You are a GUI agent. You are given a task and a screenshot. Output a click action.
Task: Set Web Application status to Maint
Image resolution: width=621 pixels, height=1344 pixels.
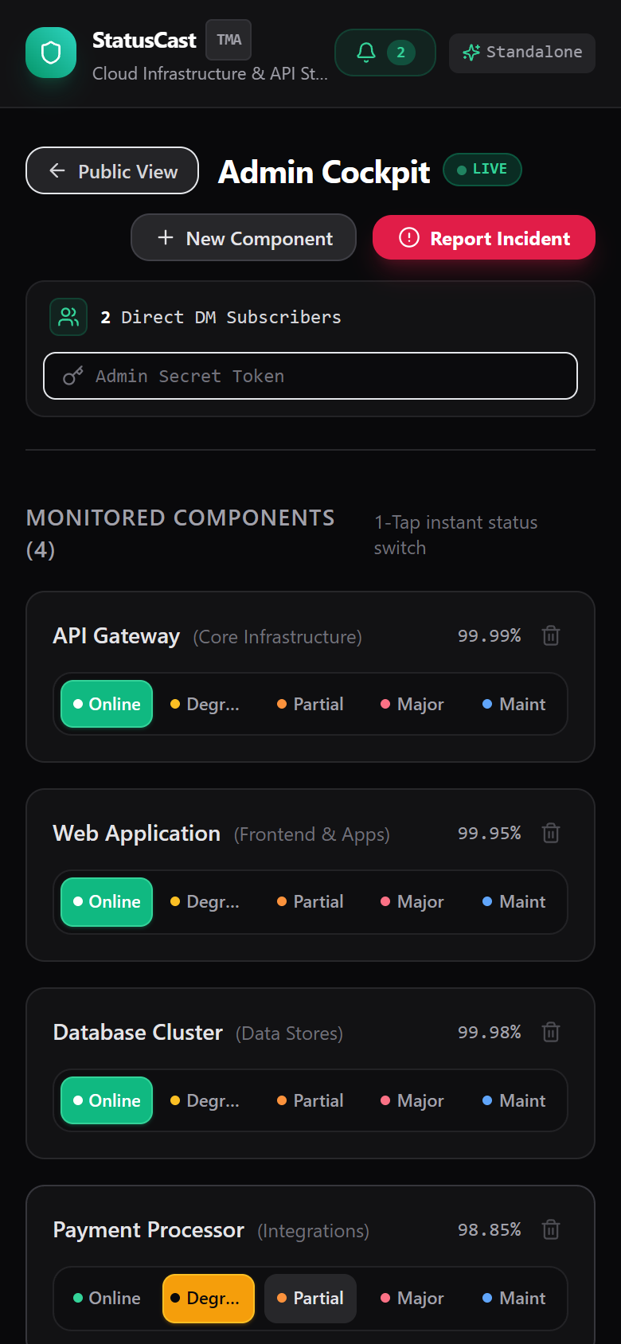514,901
